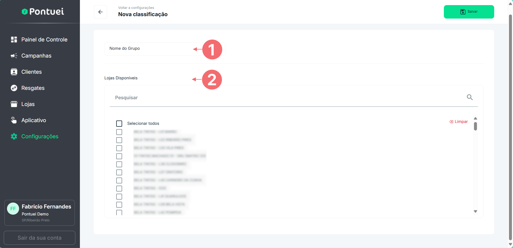Click the Configurações gear icon
The height and width of the screenshot is (248, 513).
[x=14, y=136]
